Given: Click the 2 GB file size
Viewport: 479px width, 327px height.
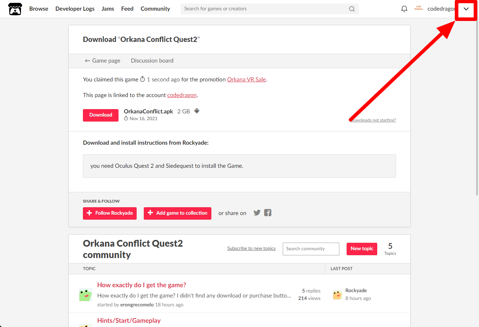Looking at the screenshot, I should (x=184, y=111).
